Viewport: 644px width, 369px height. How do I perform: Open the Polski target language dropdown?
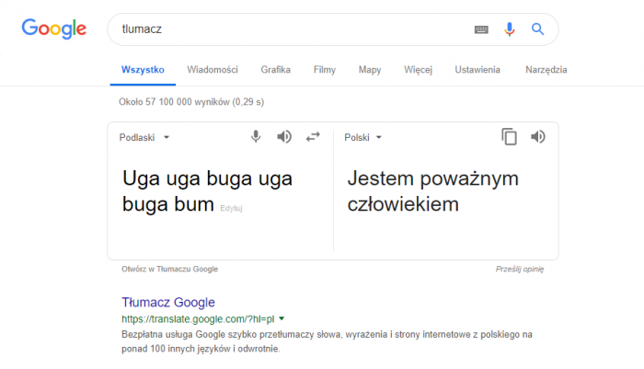point(362,138)
